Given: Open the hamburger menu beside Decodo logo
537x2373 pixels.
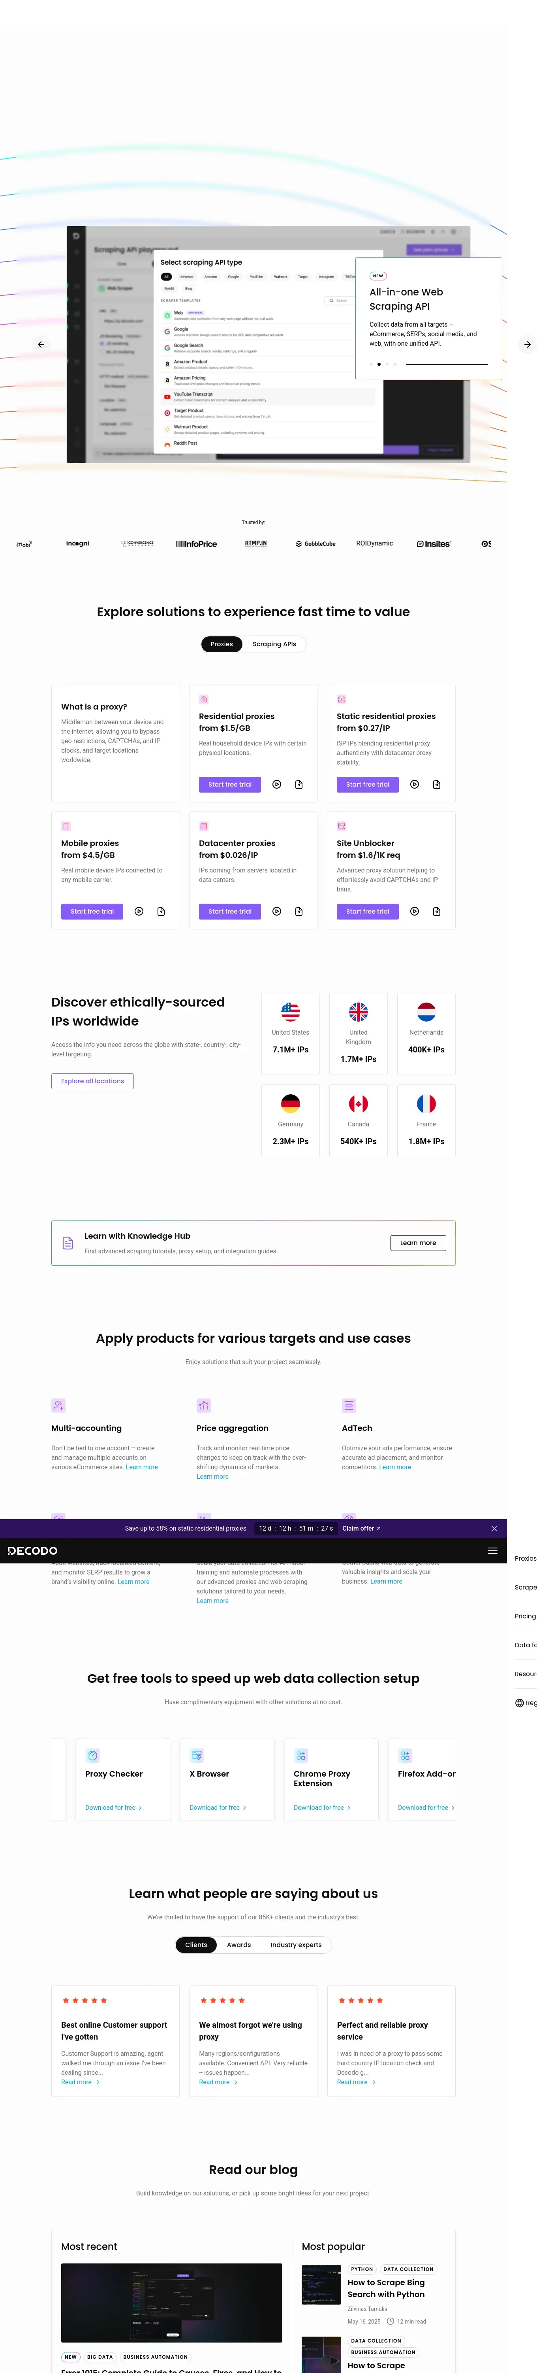Looking at the screenshot, I should pyautogui.click(x=493, y=1550).
